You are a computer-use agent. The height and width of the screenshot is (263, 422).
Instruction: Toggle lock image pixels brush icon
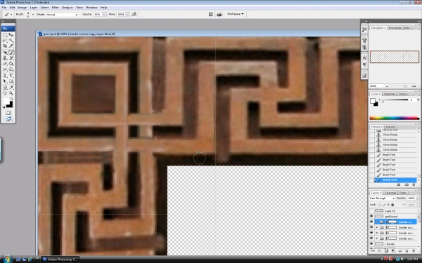tap(384, 205)
